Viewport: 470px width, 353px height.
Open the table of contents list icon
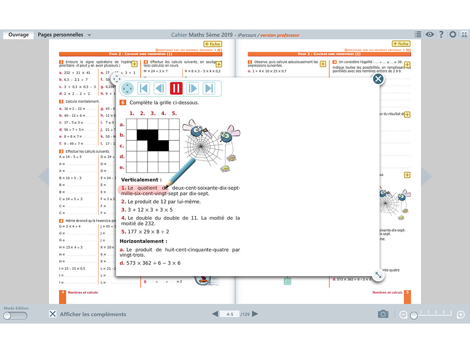pos(418,34)
